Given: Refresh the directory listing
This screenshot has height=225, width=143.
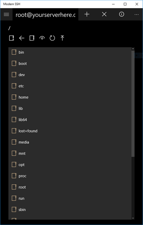Looking at the screenshot, I should [x=52, y=38].
